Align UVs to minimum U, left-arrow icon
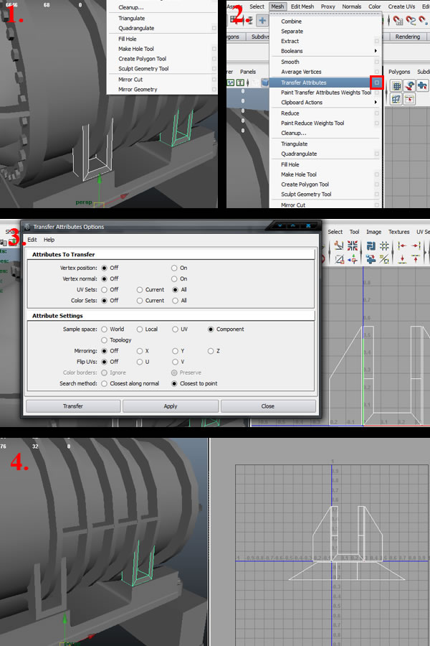 (x=402, y=245)
